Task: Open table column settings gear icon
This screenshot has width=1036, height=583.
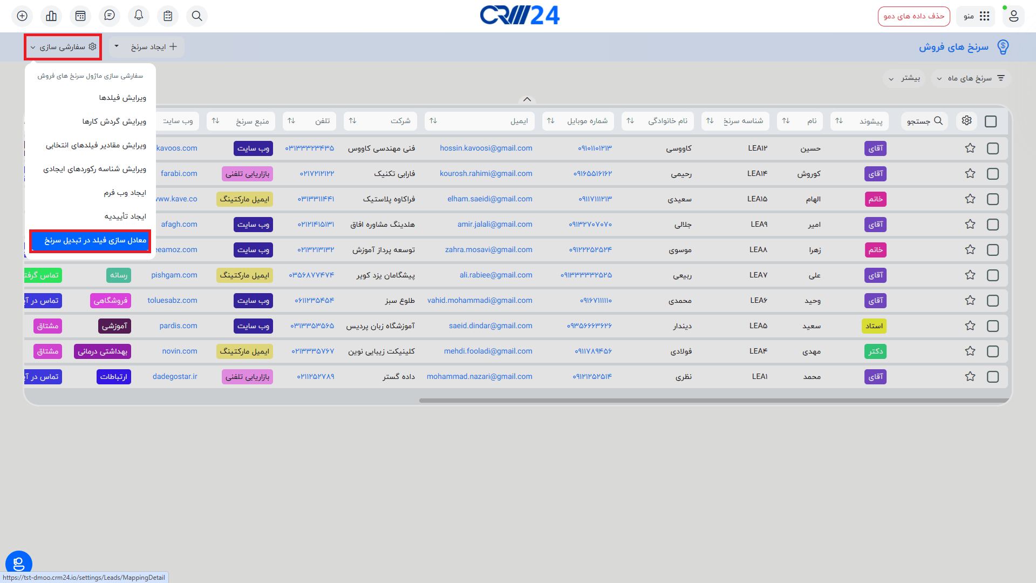Action: tap(966, 120)
